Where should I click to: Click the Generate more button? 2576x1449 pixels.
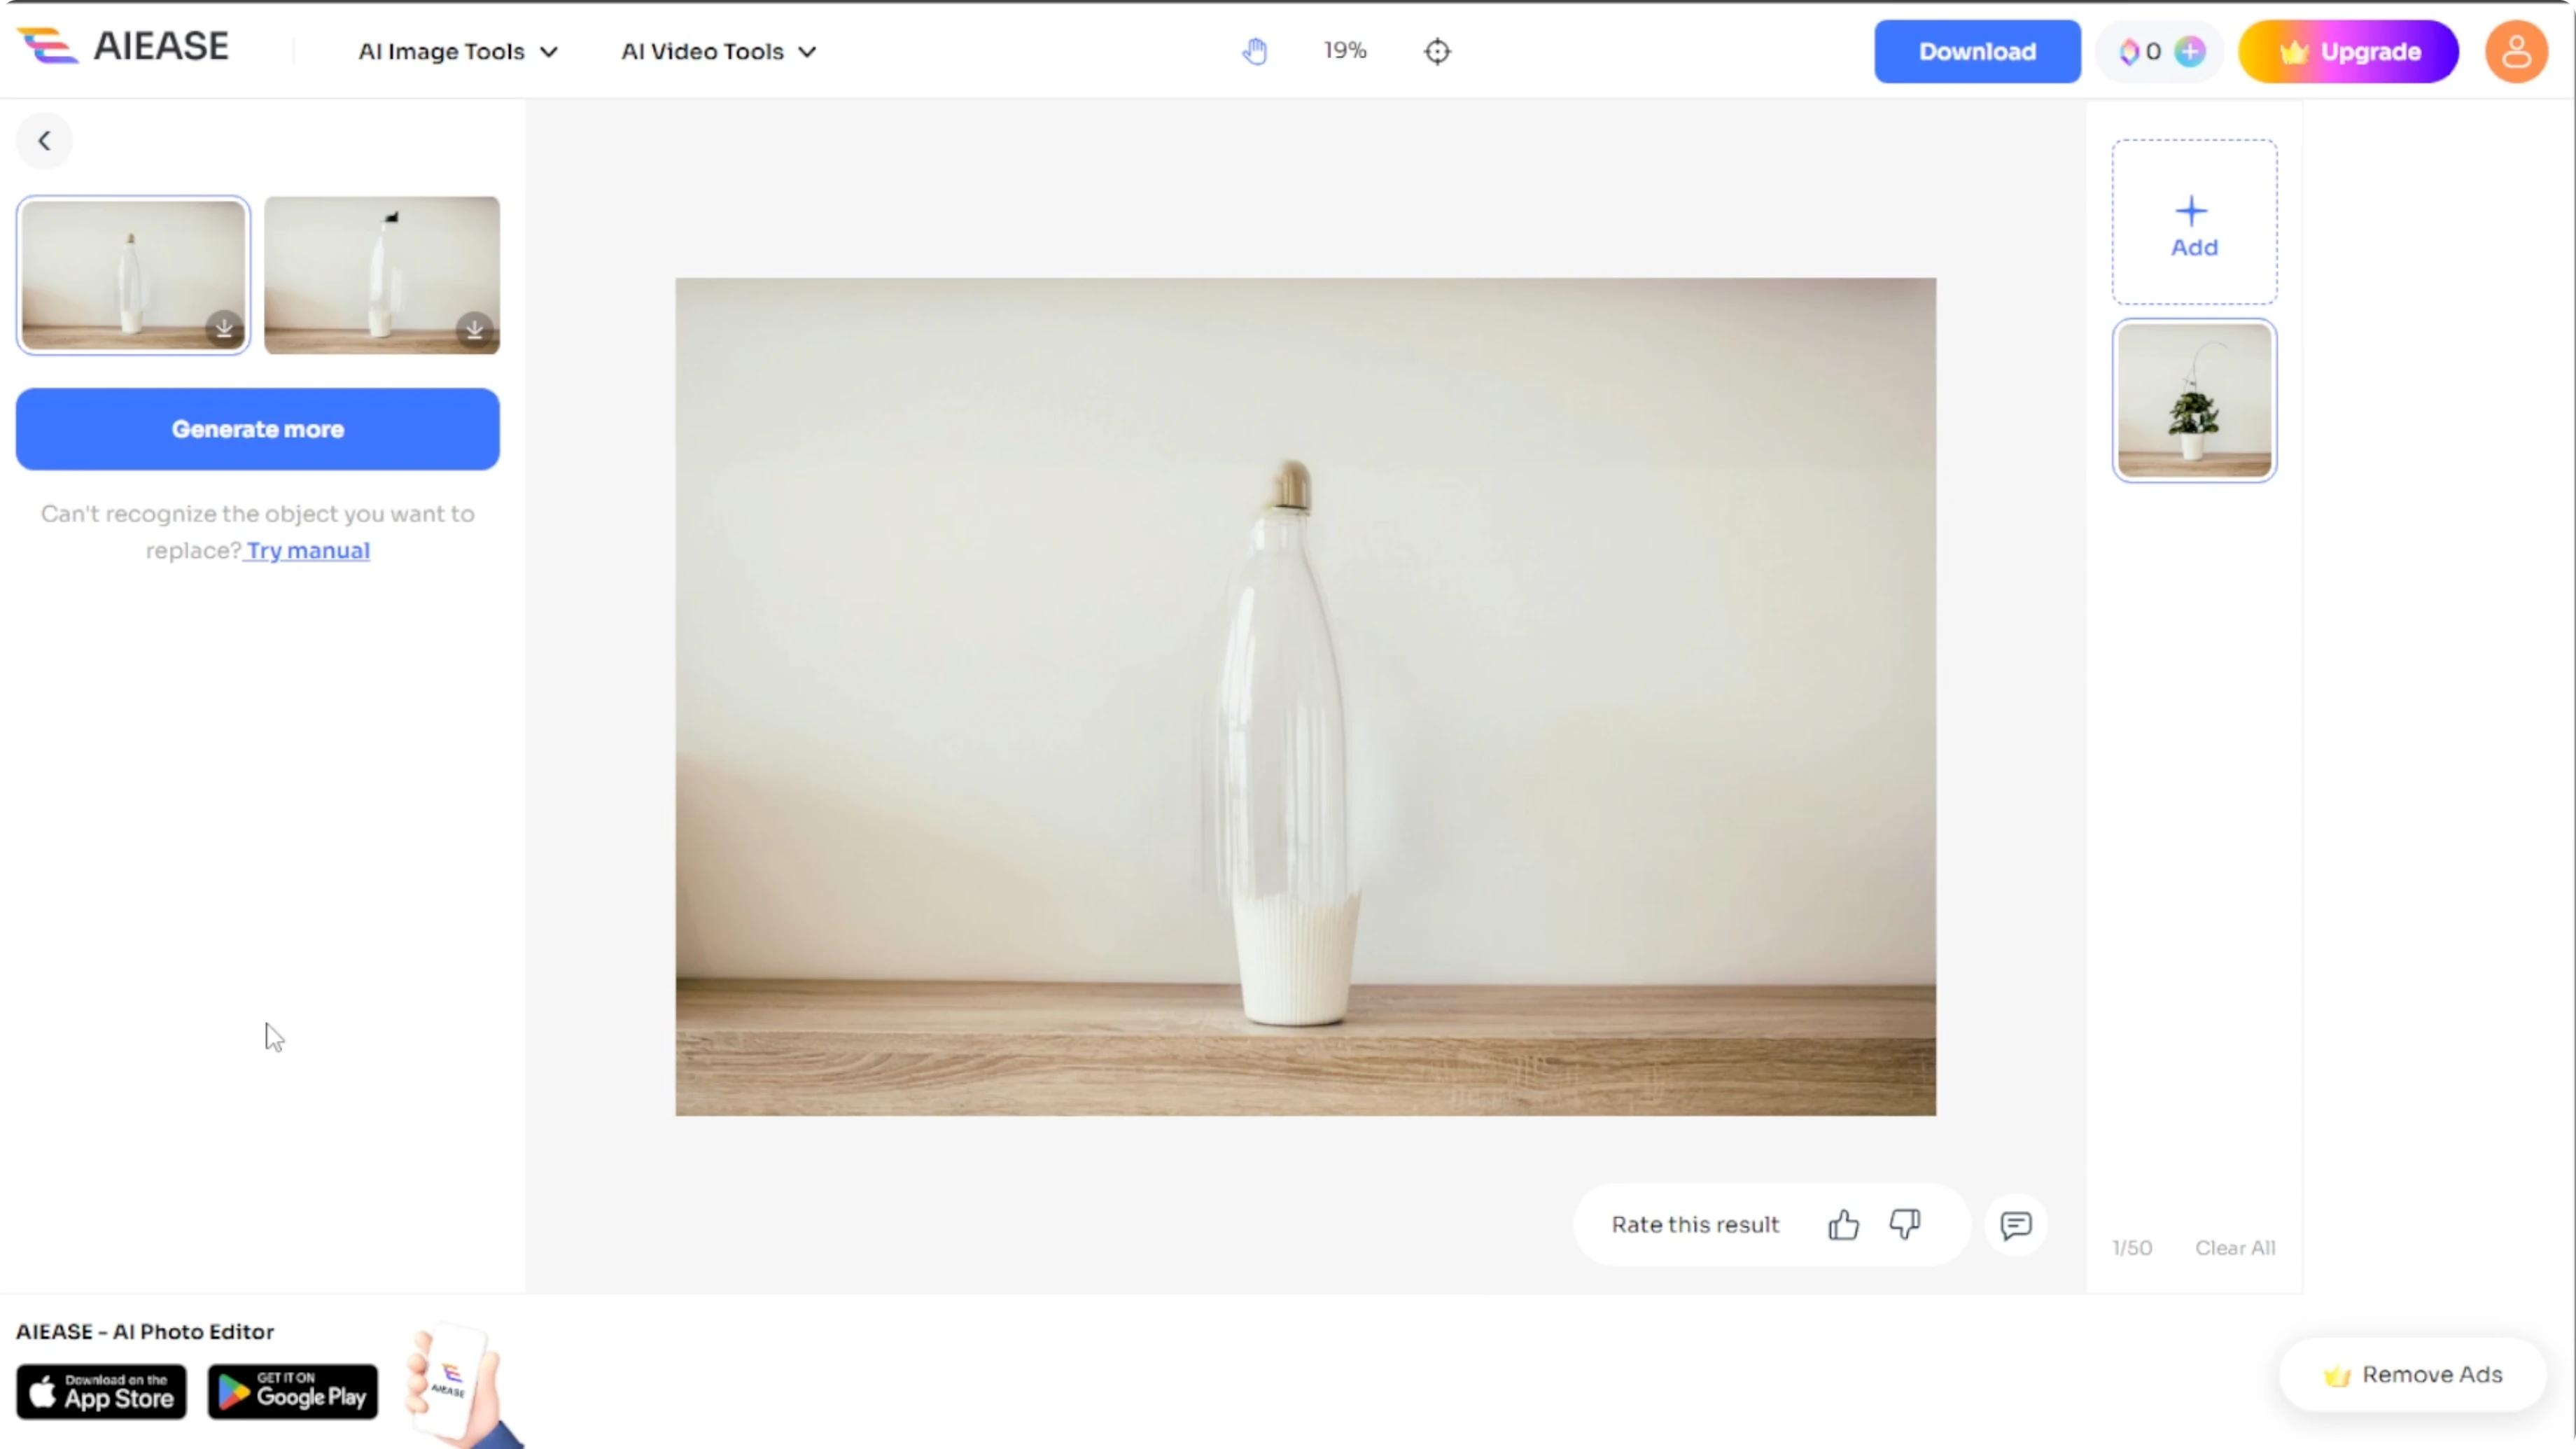(x=258, y=429)
